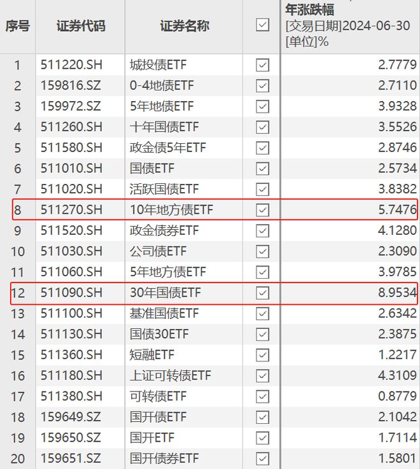This screenshot has width=420, height=469.
Task: Select security code 511360.SH
Action: (x=71, y=354)
